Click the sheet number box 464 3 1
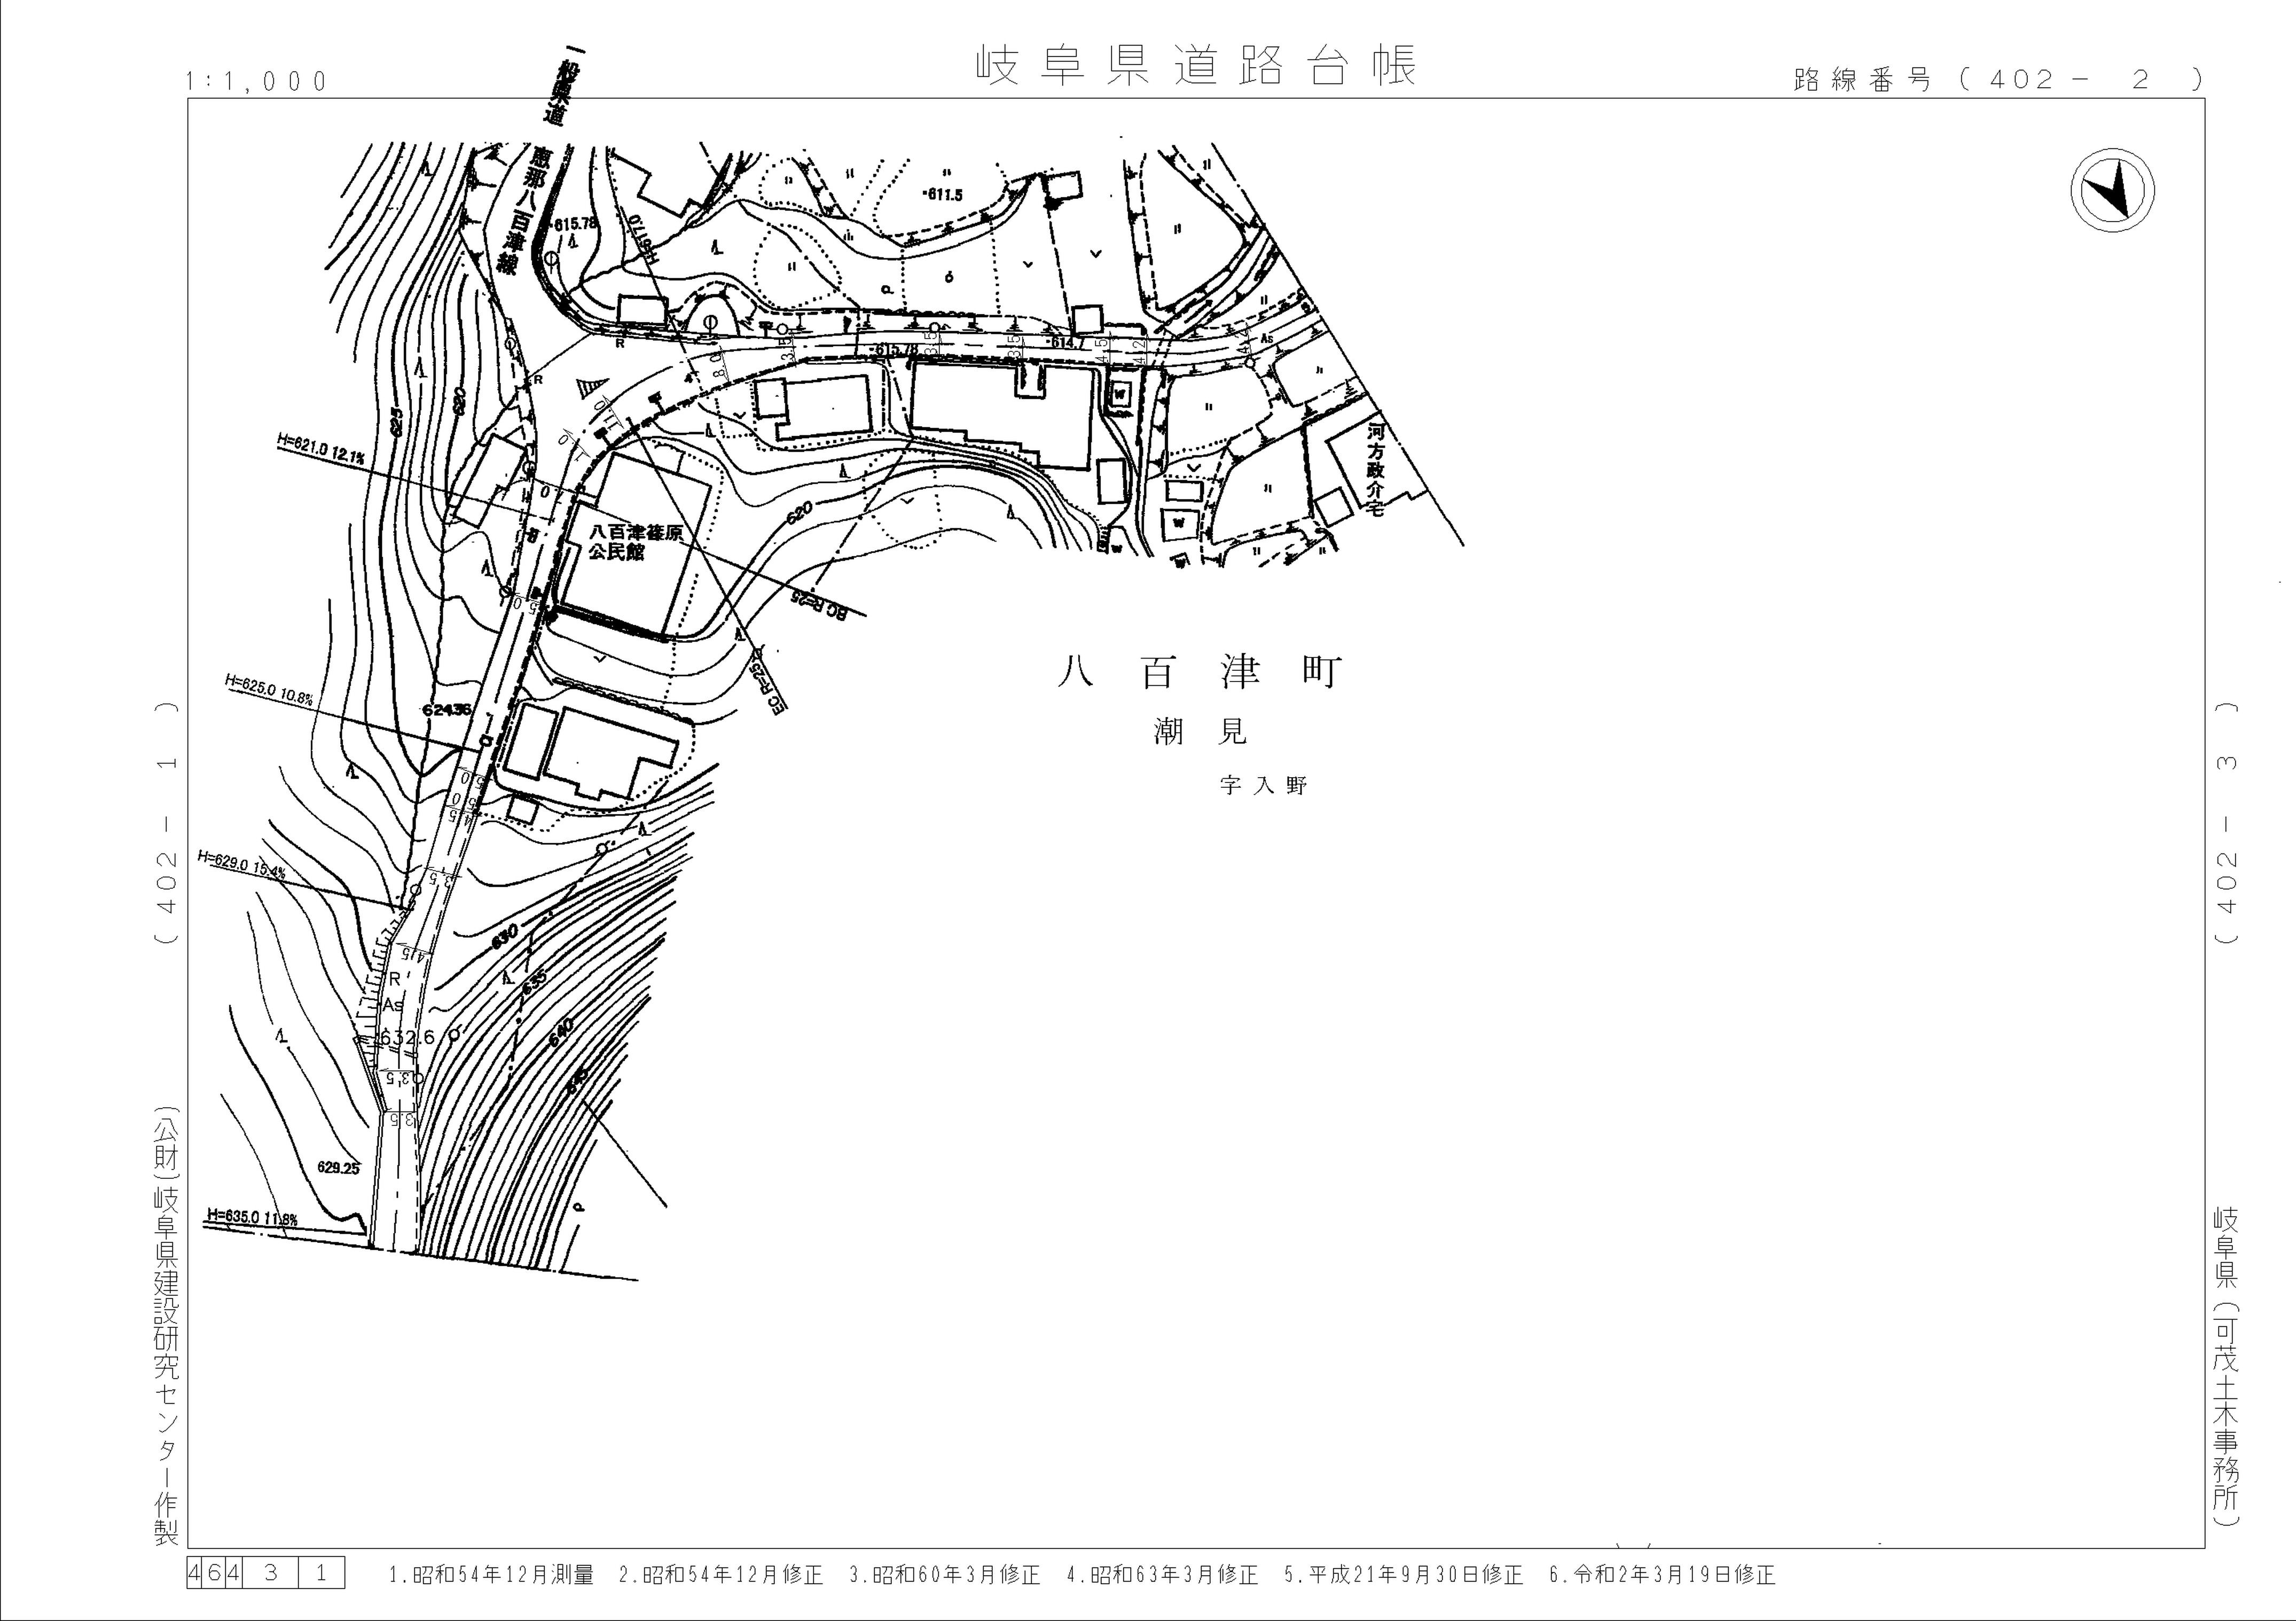This screenshot has height=1621, width=2296. click(x=265, y=1572)
